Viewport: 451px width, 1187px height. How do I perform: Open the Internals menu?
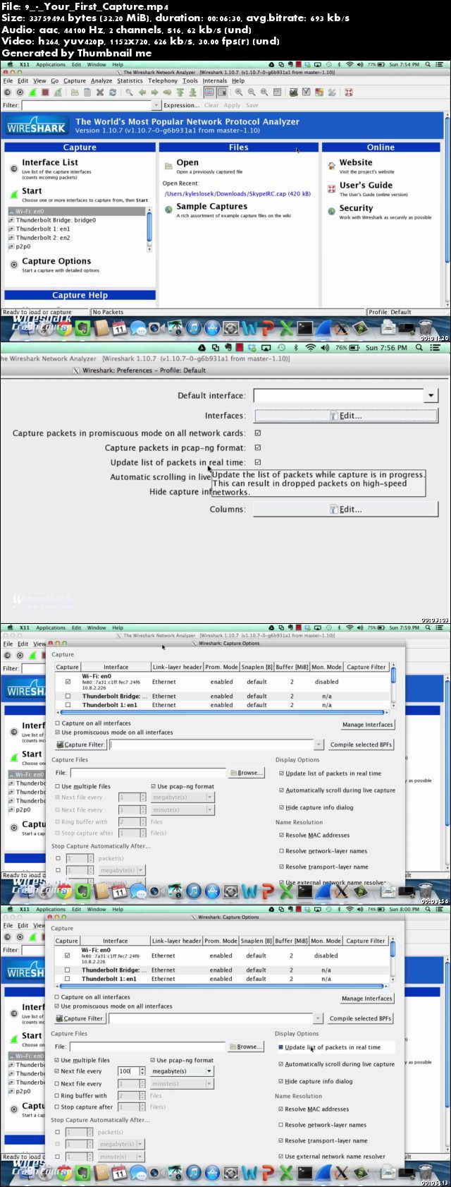tap(215, 81)
